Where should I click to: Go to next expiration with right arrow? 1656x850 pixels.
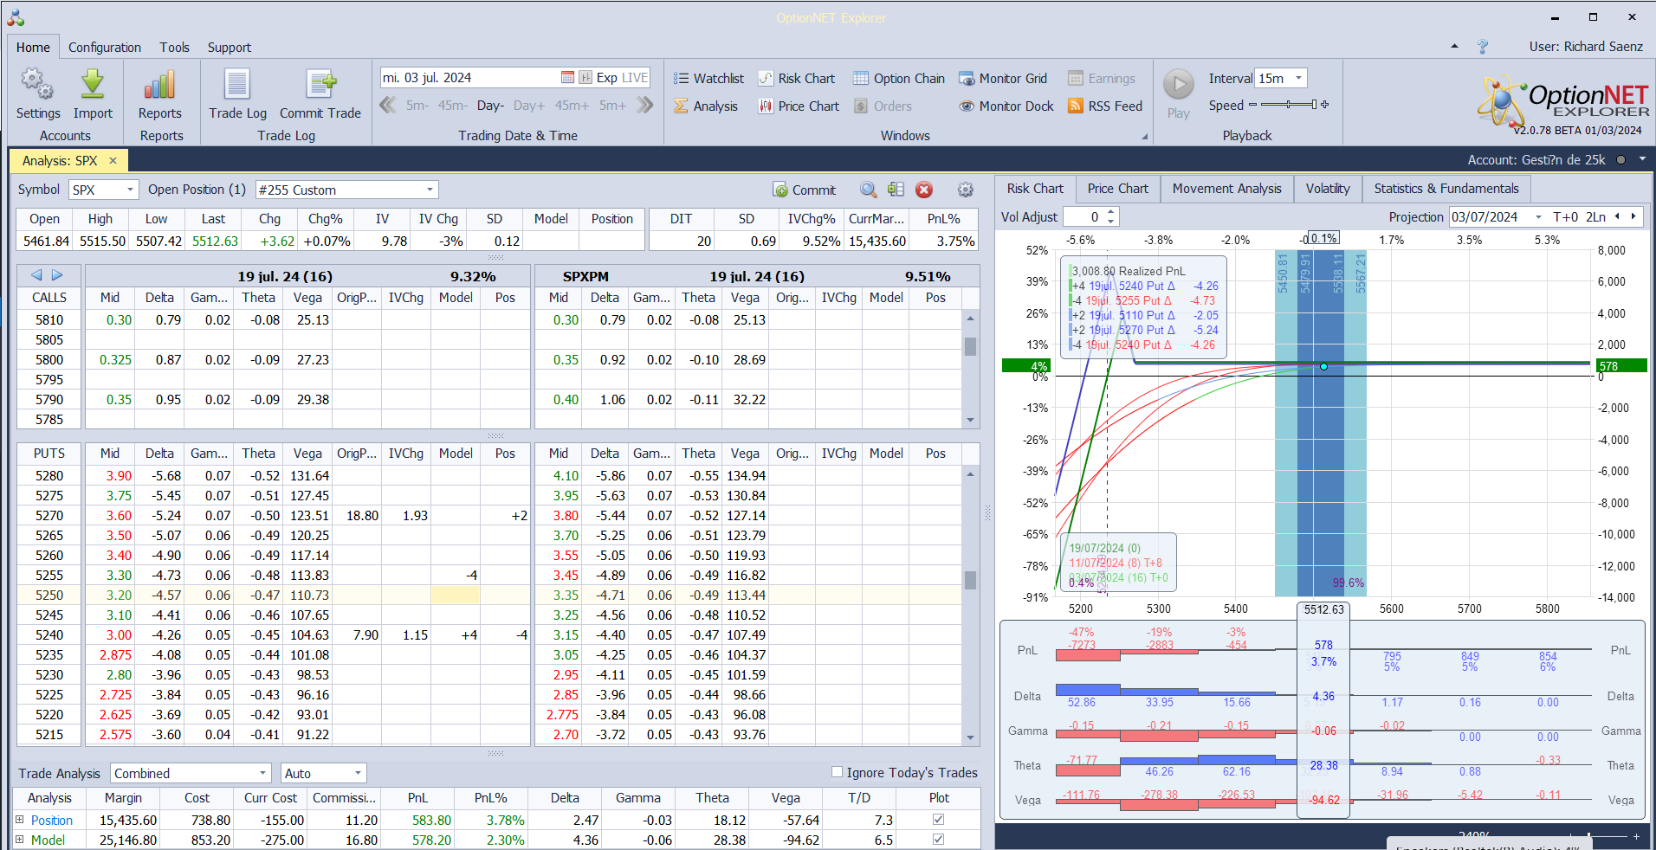tap(57, 275)
